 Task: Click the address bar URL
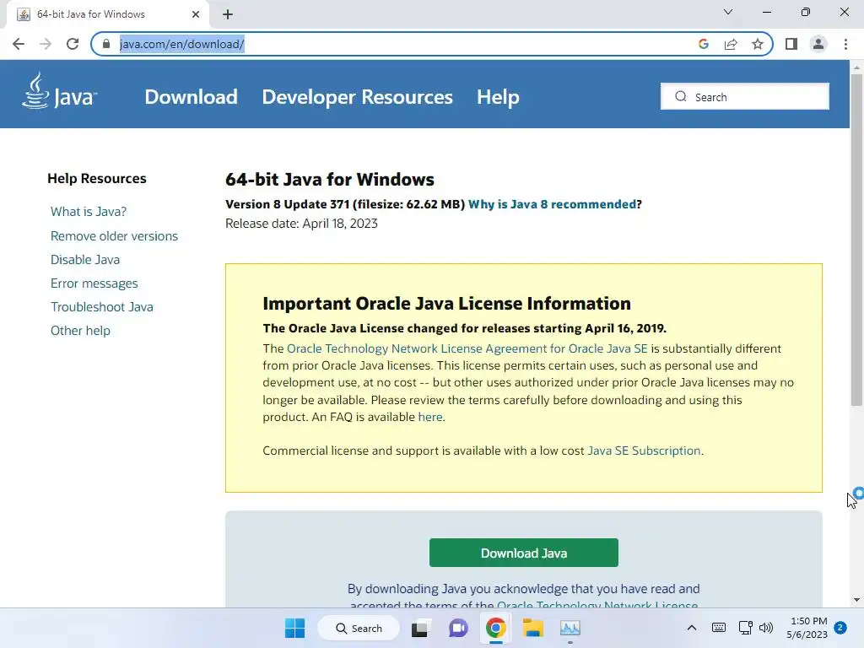[182, 44]
